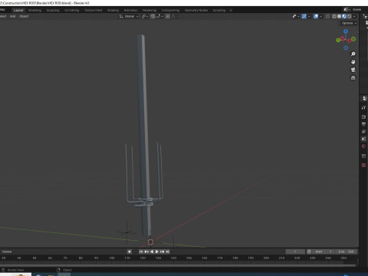Open the scene selector icon

tap(347, 9)
